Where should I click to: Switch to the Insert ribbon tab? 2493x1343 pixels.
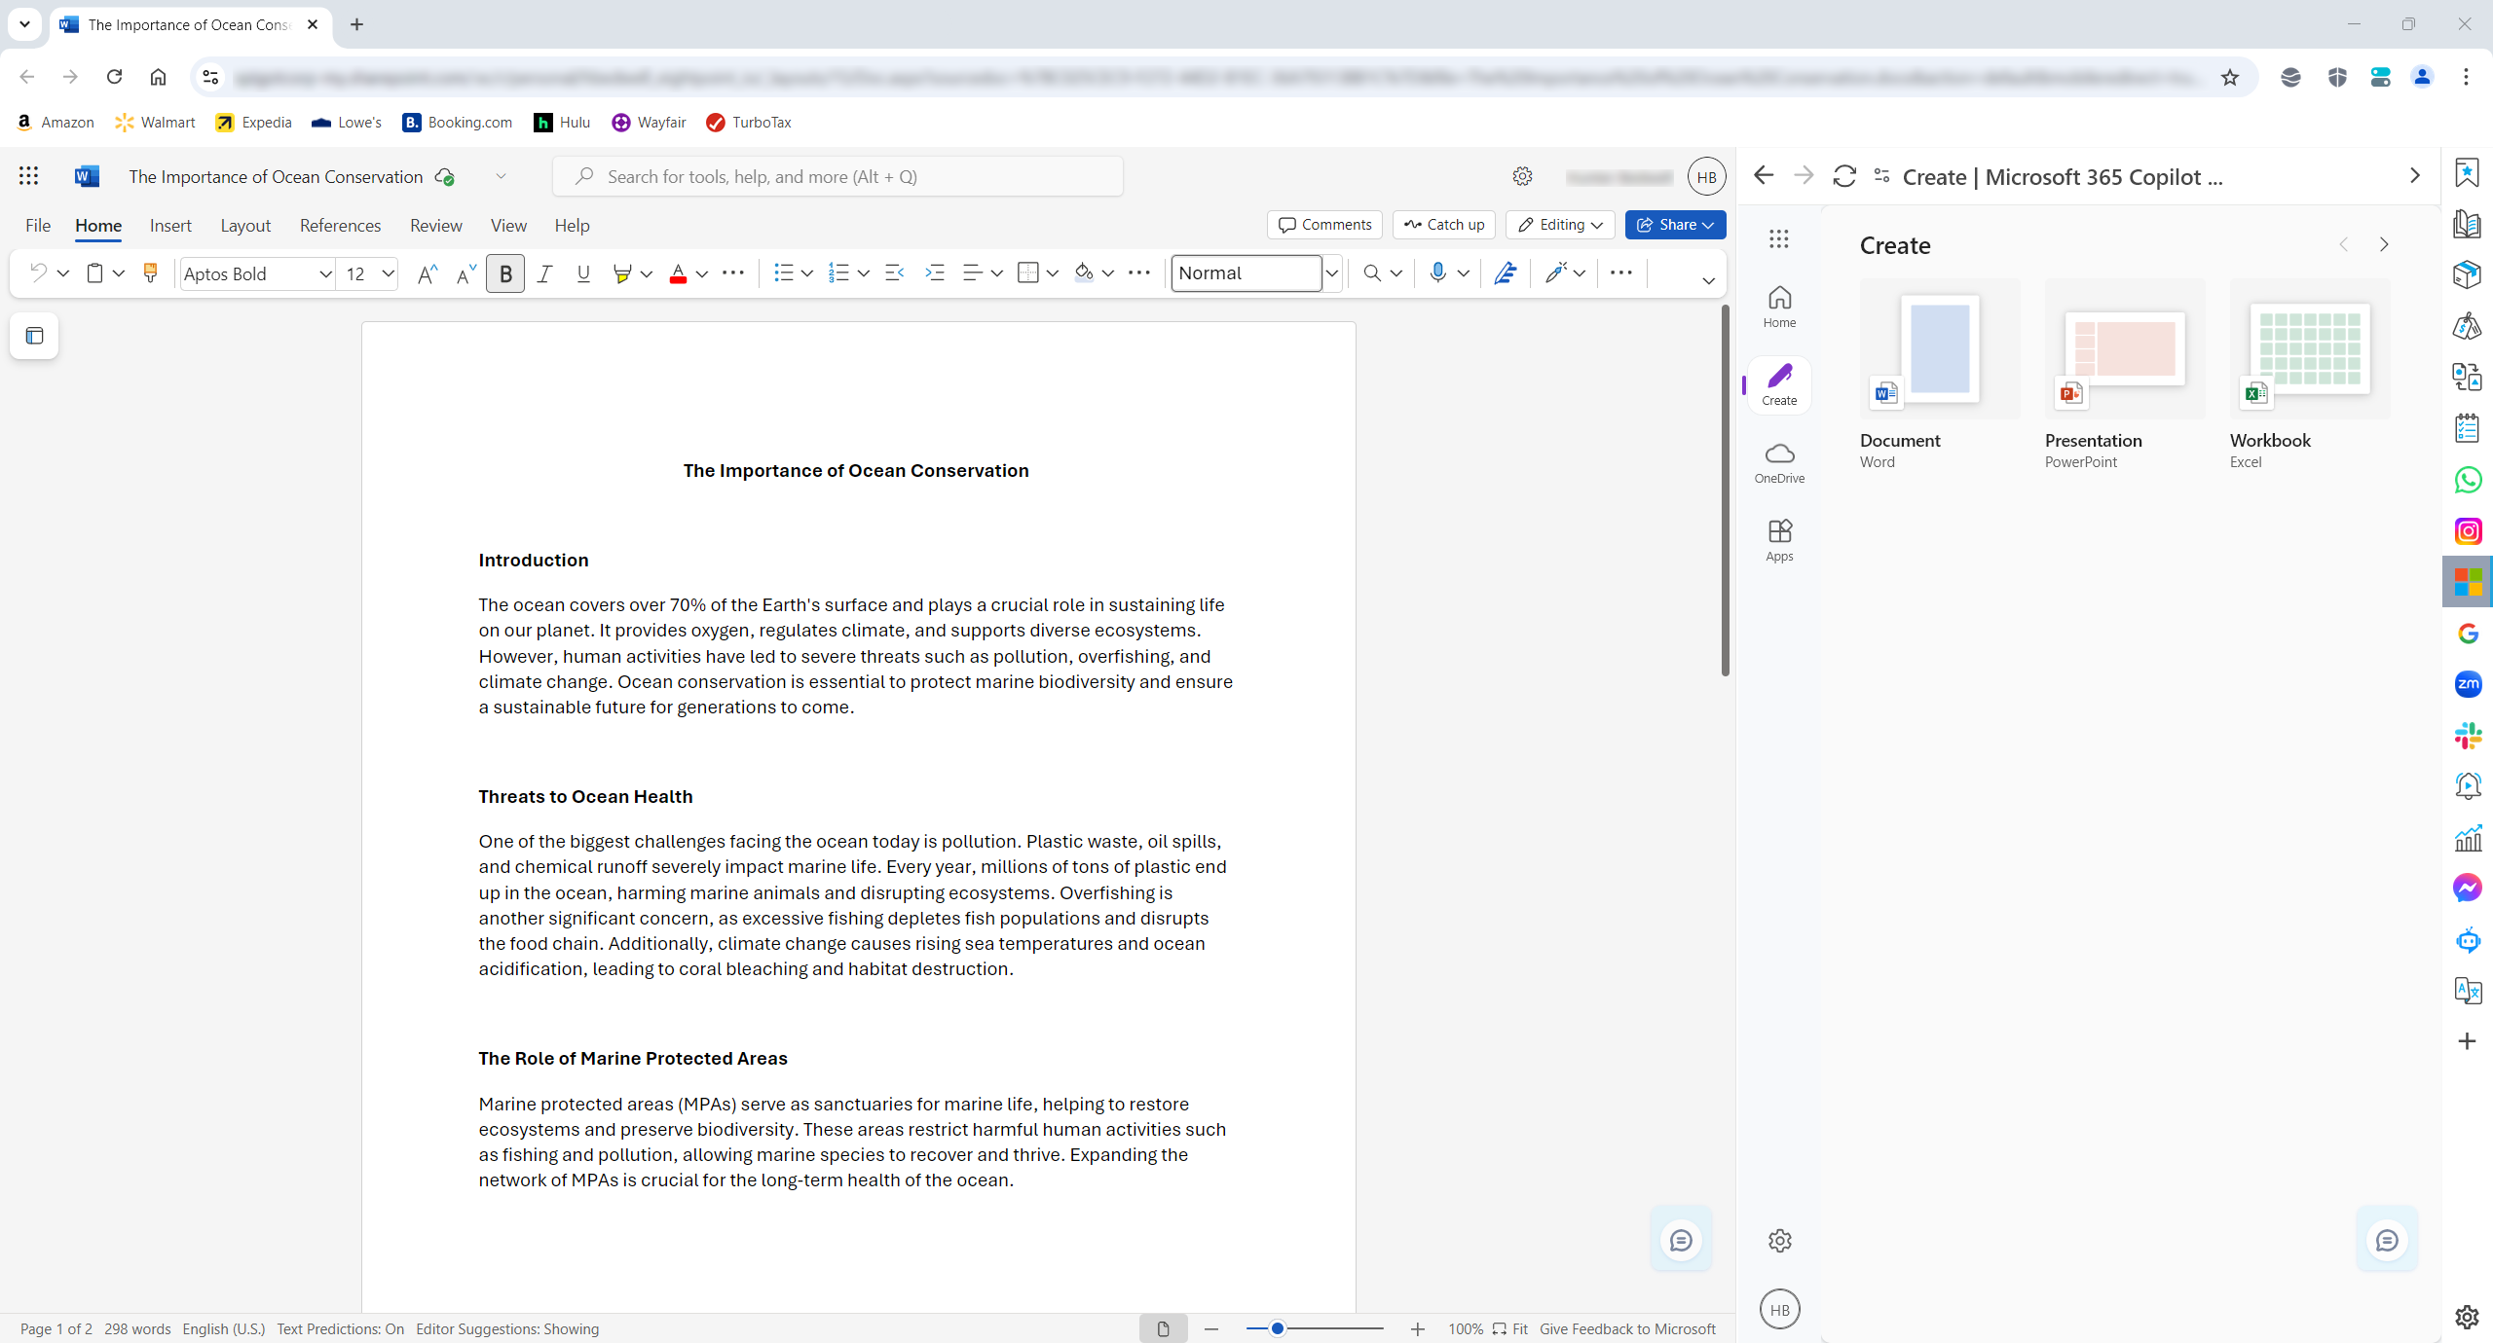pos(170,226)
